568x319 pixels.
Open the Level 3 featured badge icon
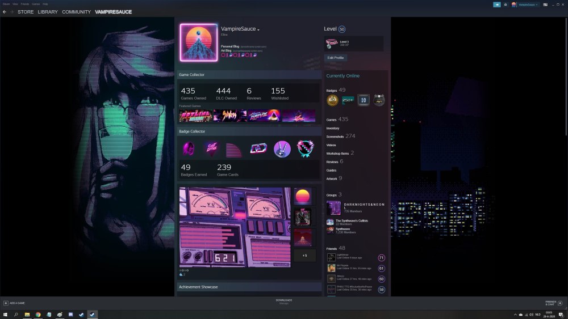[331, 44]
